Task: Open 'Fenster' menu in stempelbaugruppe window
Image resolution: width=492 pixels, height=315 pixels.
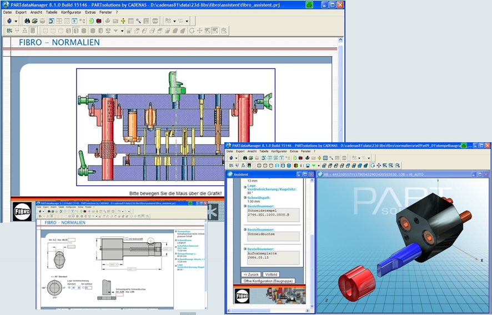Action: (x=305, y=151)
